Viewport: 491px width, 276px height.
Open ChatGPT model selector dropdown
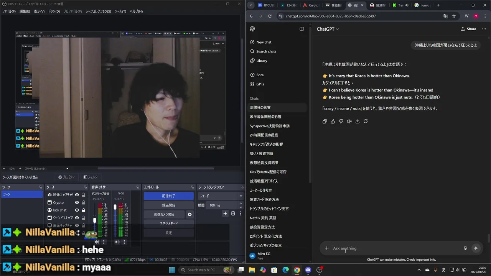(328, 29)
